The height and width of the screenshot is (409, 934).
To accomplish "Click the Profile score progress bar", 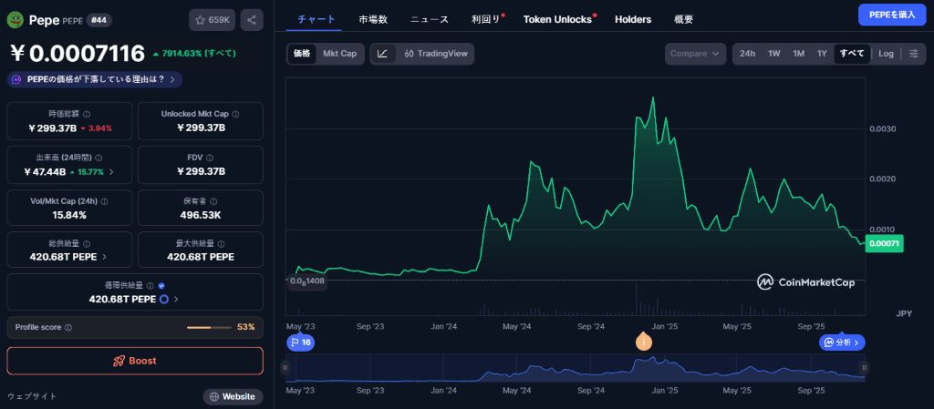I will coord(209,328).
